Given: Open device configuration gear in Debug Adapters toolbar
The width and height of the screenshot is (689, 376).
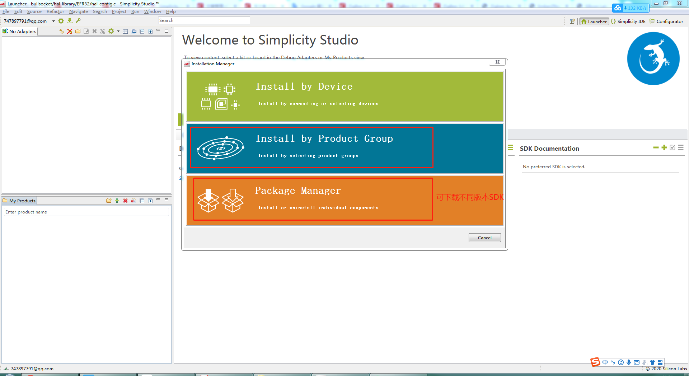Looking at the screenshot, I should [x=111, y=31].
